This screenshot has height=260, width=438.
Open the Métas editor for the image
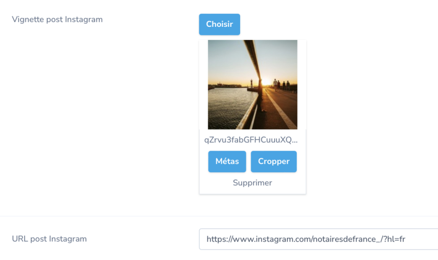click(227, 161)
